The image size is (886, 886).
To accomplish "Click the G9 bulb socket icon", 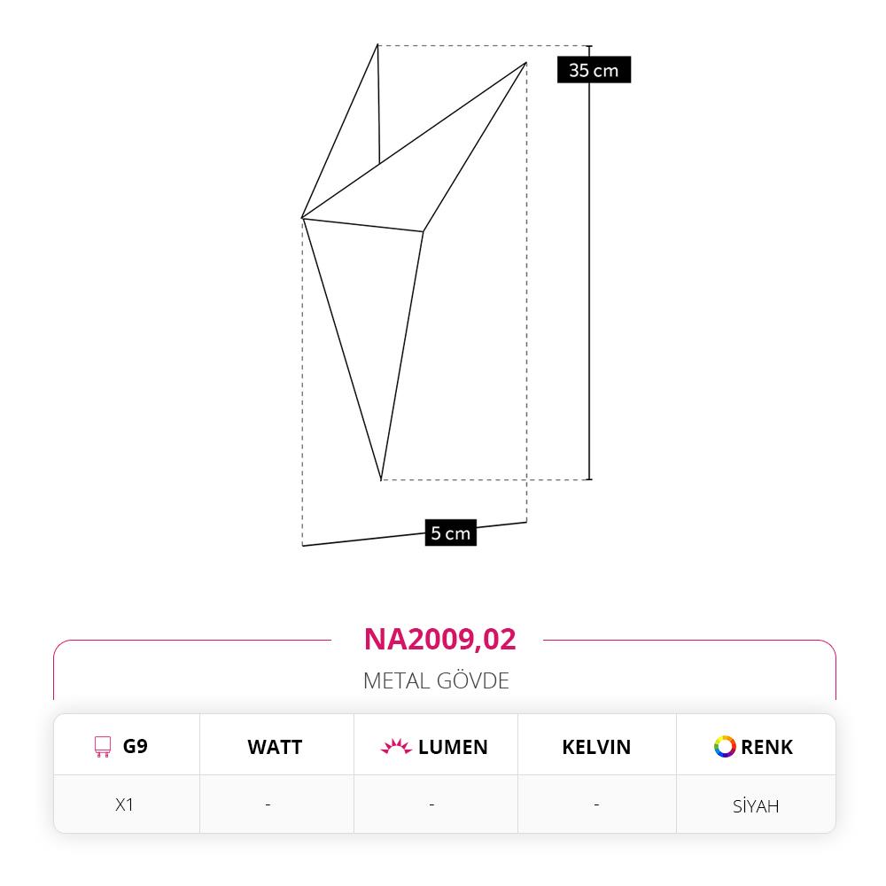I will tap(102, 746).
